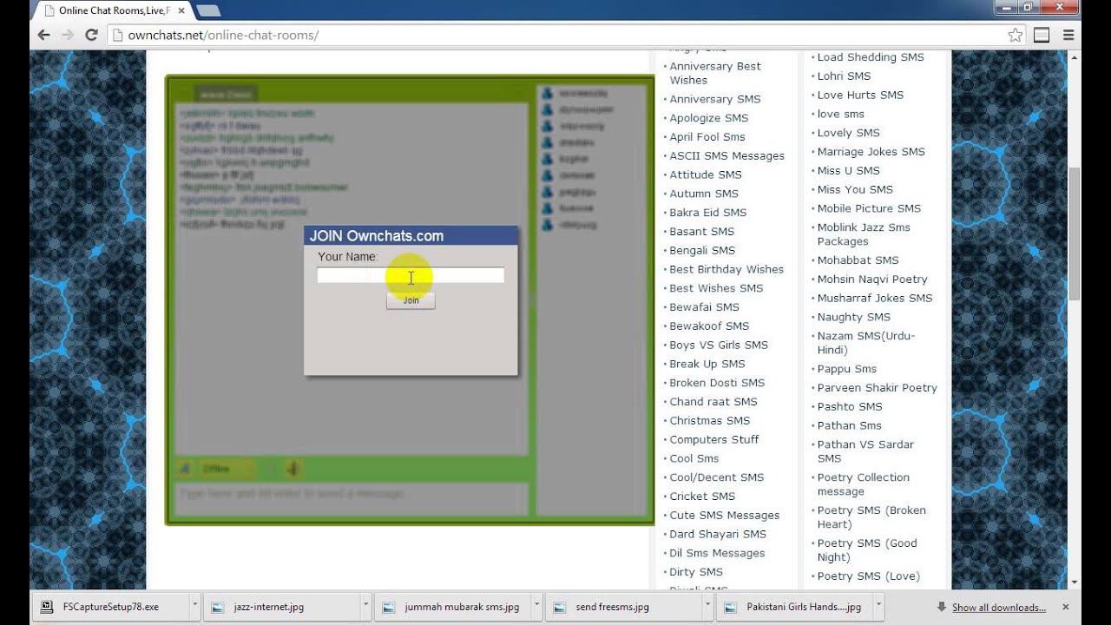Open the Poetry SMS (Love) link
The image size is (1111, 625).
[868, 576]
